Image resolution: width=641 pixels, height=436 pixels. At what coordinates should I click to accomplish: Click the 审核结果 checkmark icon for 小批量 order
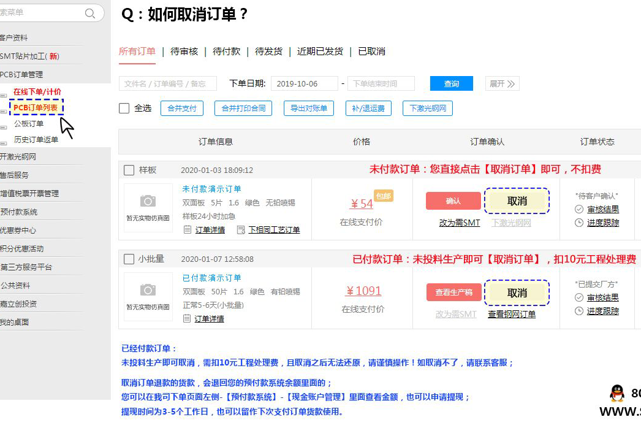click(x=579, y=298)
